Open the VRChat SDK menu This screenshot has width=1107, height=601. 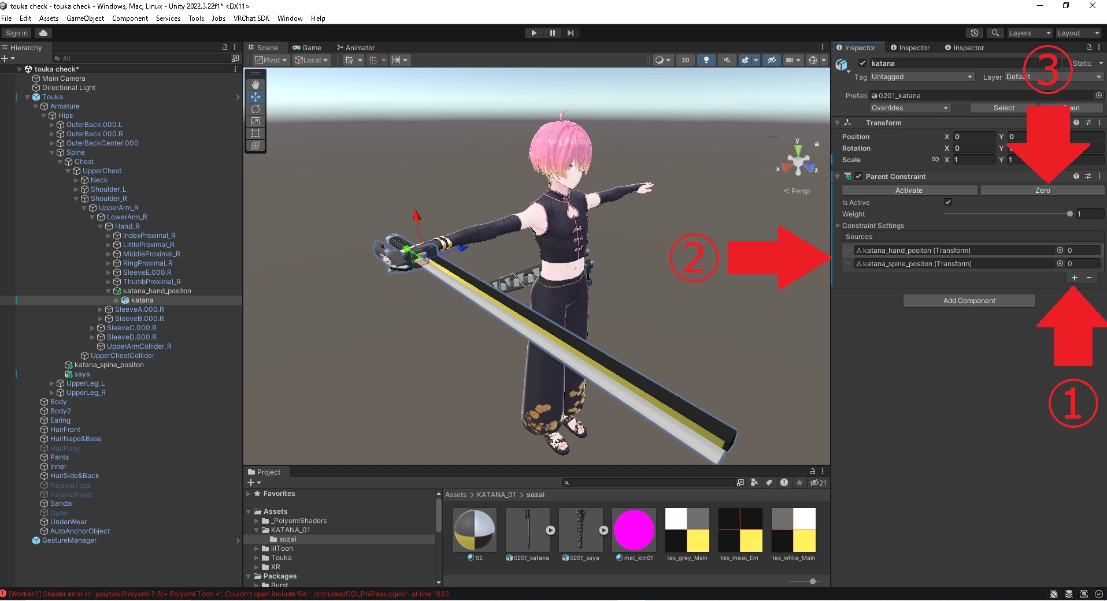click(x=251, y=18)
